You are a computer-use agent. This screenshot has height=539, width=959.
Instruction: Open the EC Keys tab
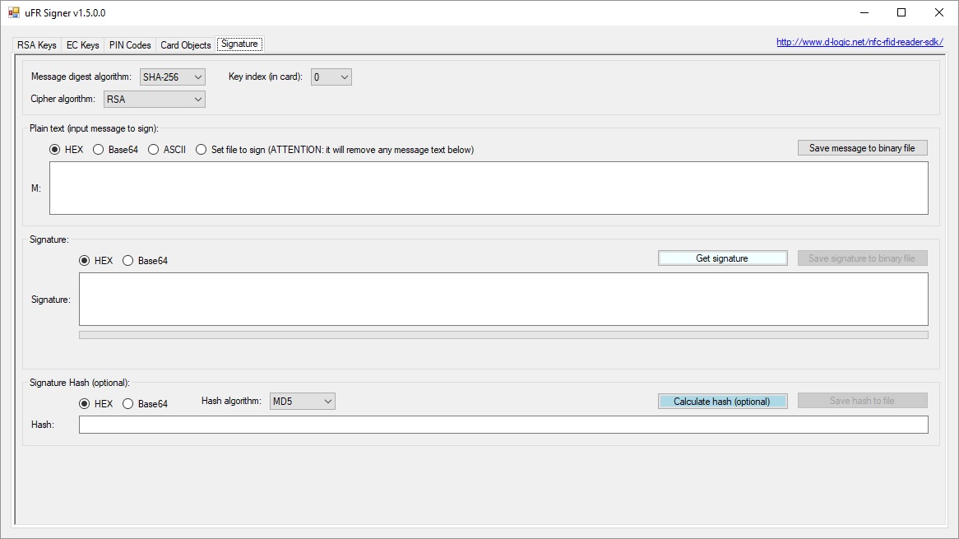pos(82,45)
